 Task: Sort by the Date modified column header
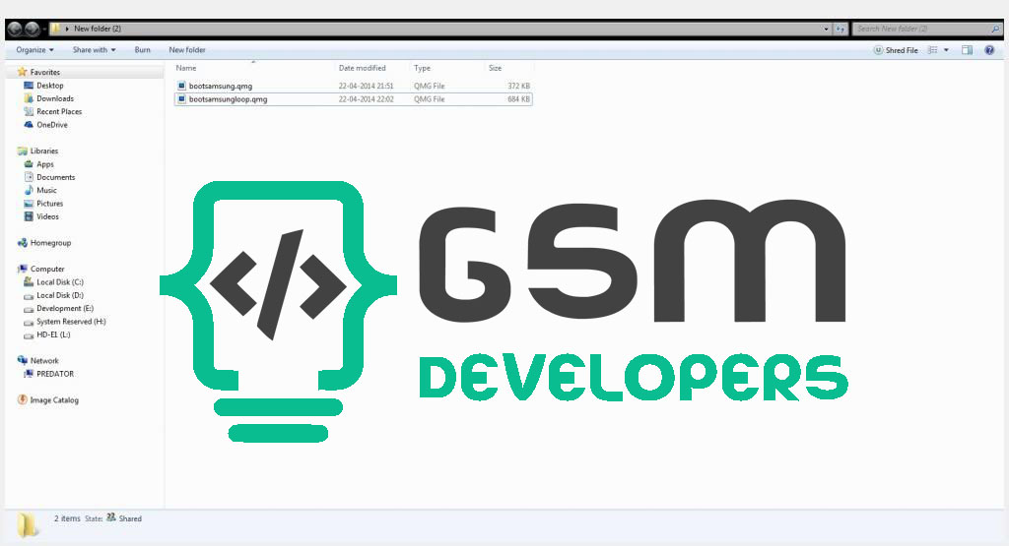[x=362, y=68]
